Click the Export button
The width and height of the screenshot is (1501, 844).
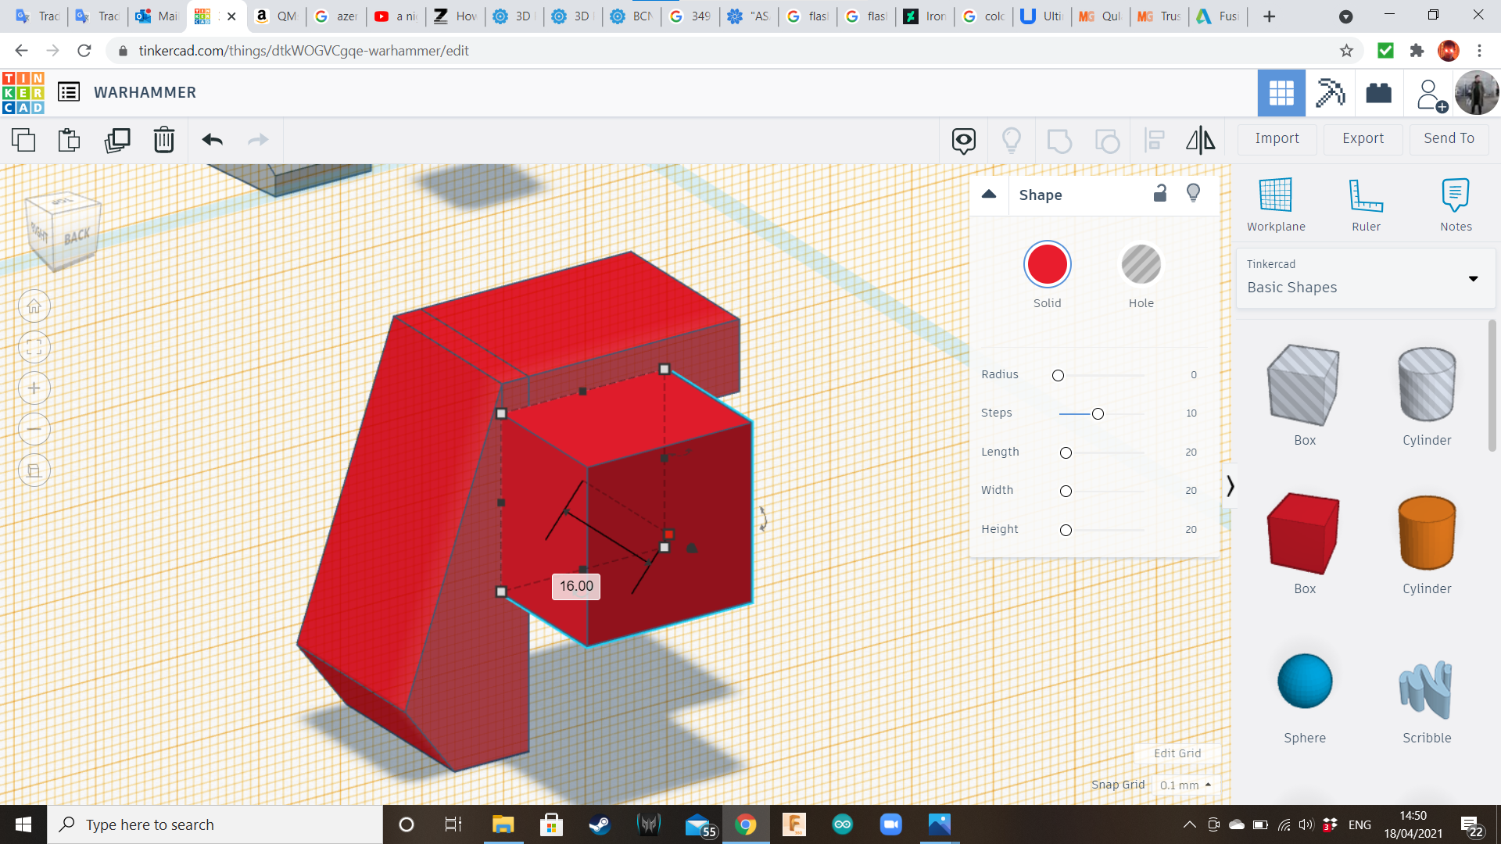pos(1363,138)
